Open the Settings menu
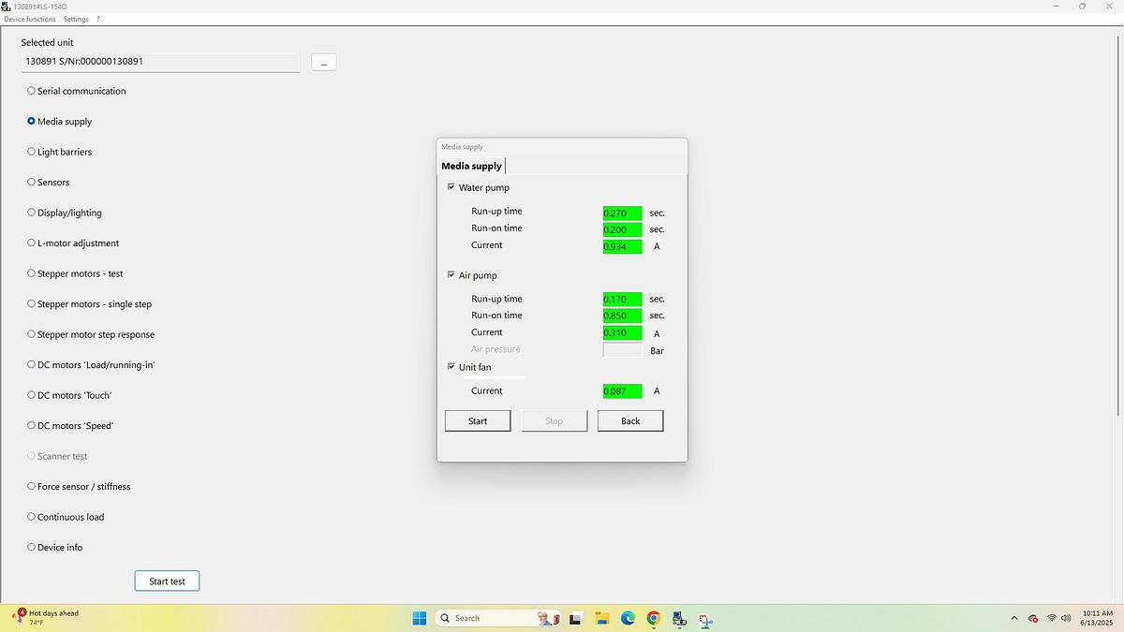1124x632 pixels. (x=76, y=19)
